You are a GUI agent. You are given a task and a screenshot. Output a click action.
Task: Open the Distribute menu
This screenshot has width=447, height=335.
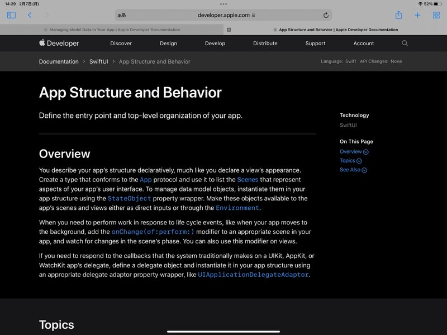point(265,44)
